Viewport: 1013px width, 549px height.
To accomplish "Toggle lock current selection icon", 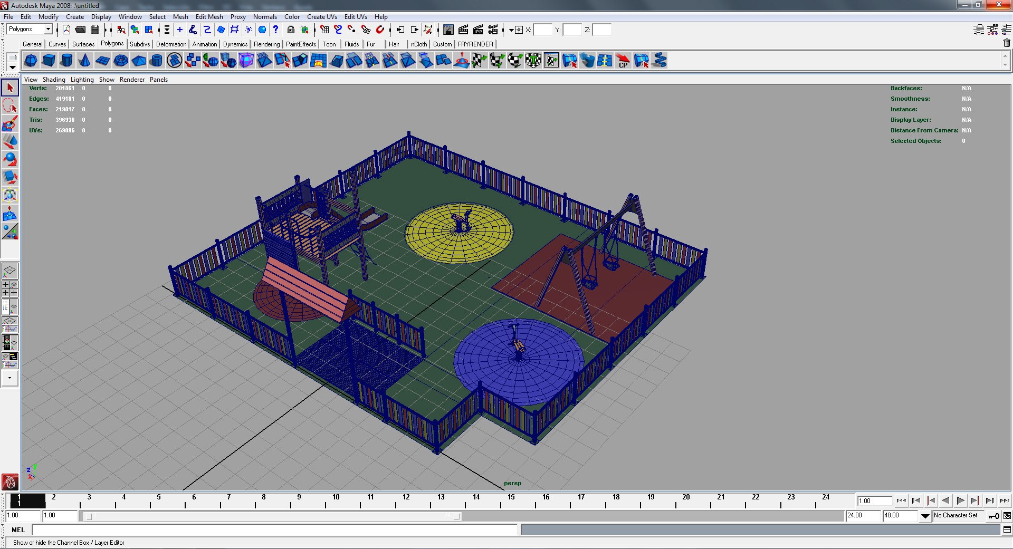I will (291, 30).
